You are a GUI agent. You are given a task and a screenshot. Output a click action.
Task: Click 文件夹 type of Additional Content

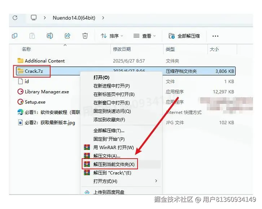pyautogui.click(x=172, y=61)
